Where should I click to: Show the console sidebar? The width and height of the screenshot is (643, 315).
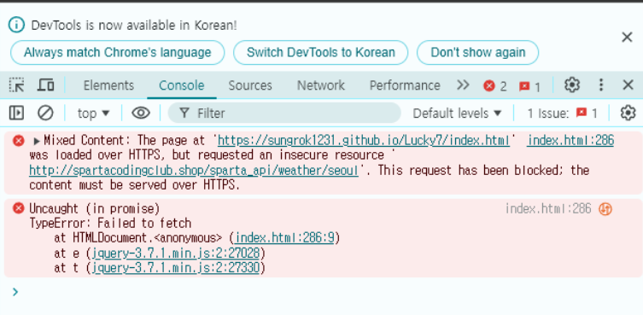16,113
